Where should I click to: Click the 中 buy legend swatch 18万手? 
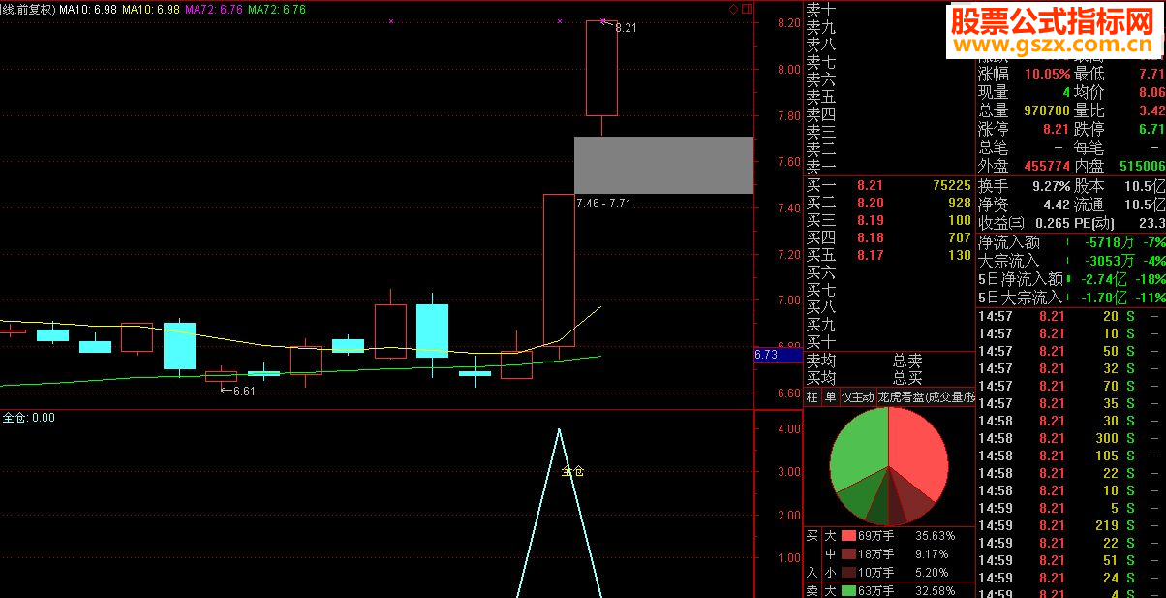click(848, 553)
